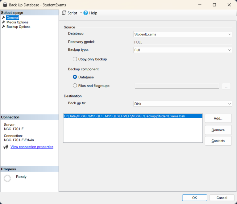Click the wrench icon beside Backup Options

[3, 27]
